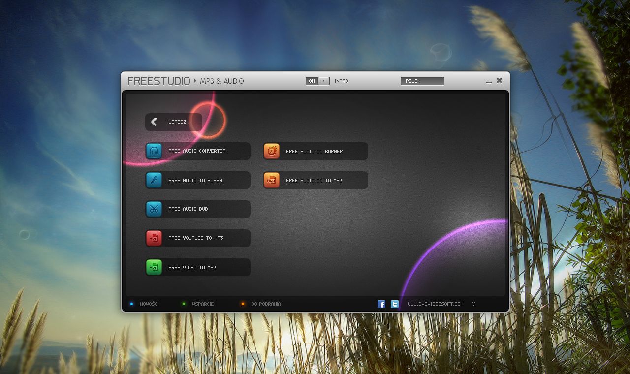
Task: Click the green Free Video to MP3 icon
Action: pyautogui.click(x=154, y=267)
